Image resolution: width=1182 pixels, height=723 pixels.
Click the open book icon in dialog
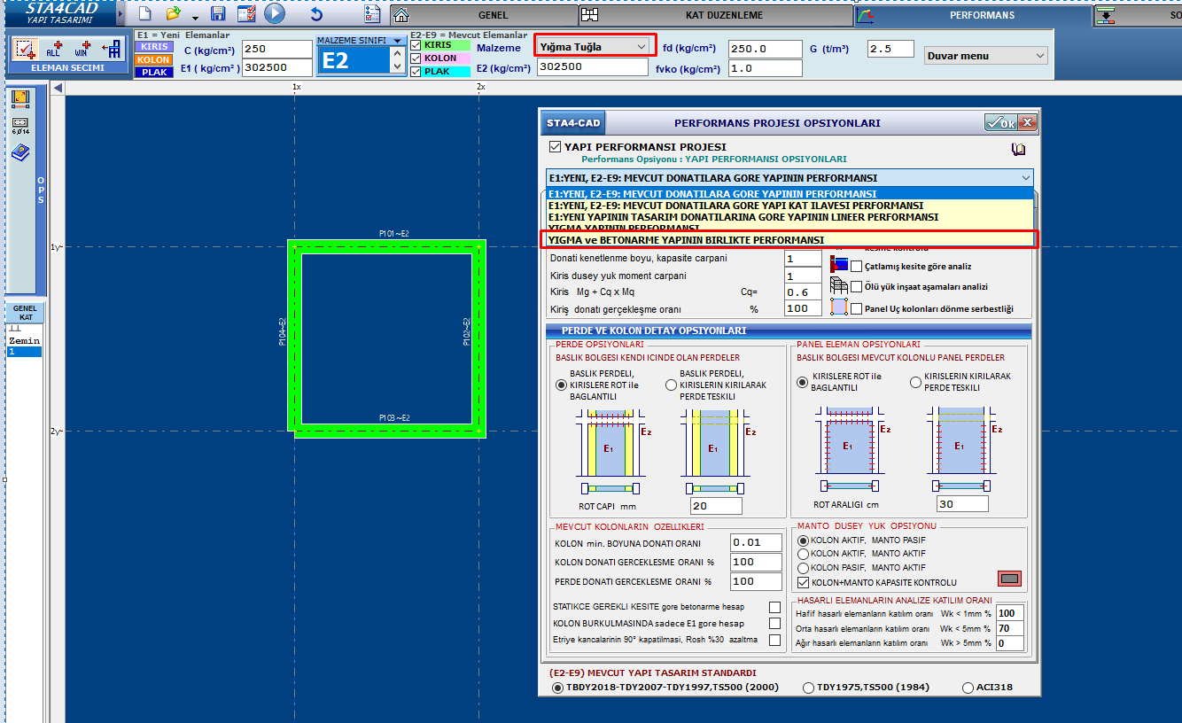tap(1018, 150)
